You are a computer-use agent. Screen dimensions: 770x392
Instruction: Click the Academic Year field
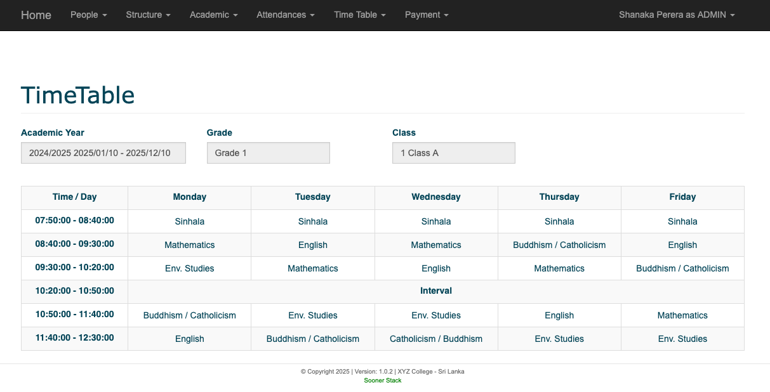103,153
